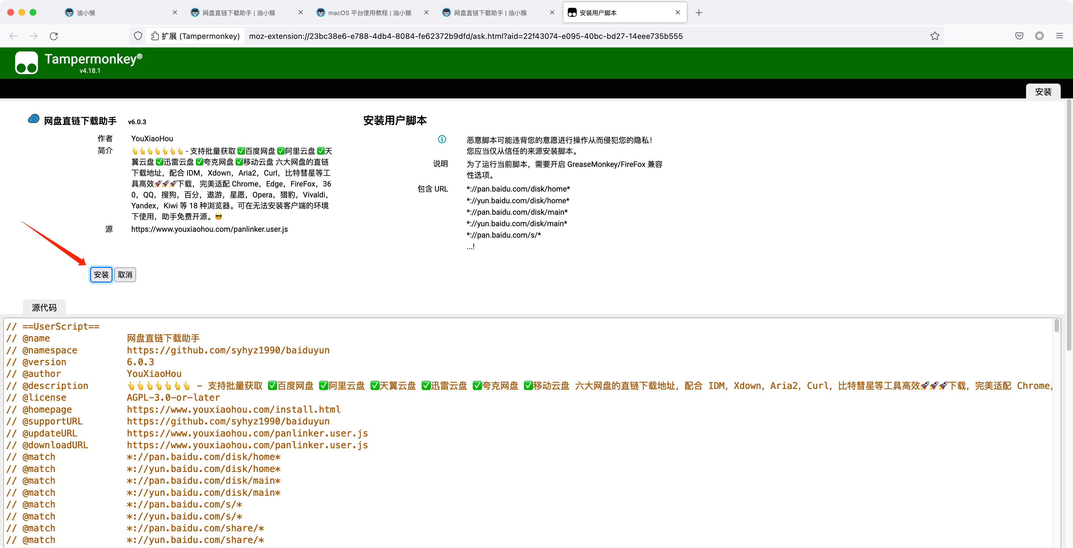The height and width of the screenshot is (548, 1073).
Task: Click source URL https://www.youxiaohou.com/panlinker.user.js
Action: point(210,229)
